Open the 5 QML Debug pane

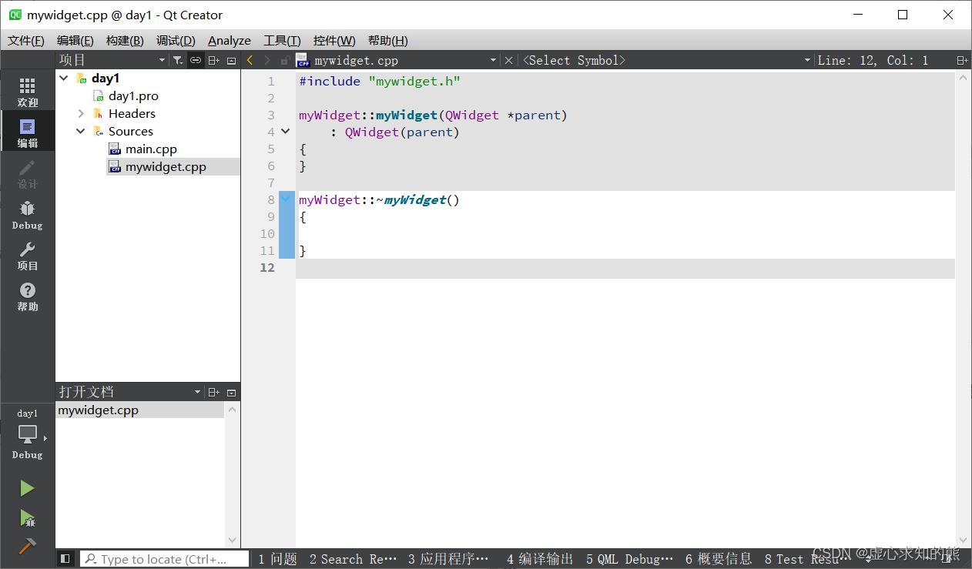click(628, 559)
